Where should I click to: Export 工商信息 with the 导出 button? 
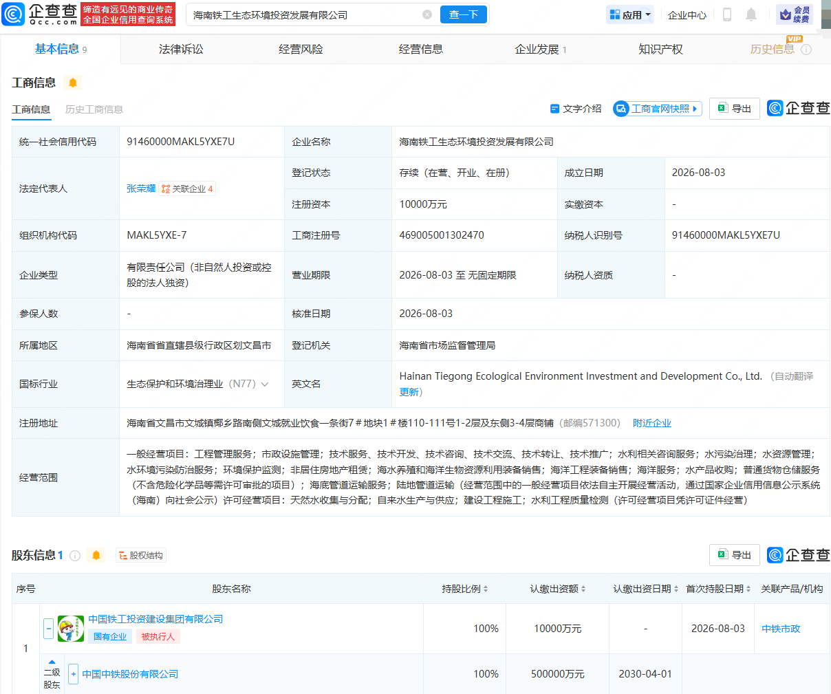point(734,109)
